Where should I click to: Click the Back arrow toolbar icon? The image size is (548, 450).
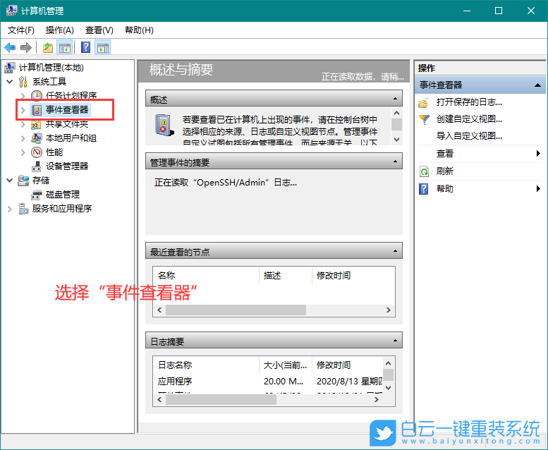click(10, 47)
